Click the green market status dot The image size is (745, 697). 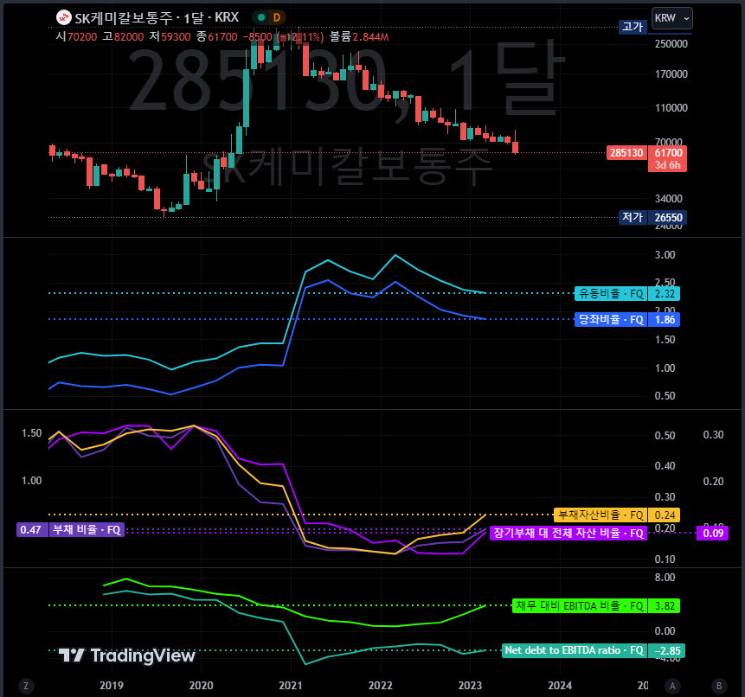pos(260,17)
